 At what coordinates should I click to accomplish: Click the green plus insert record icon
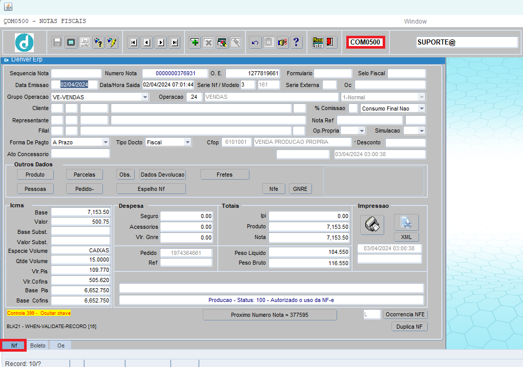coord(195,42)
